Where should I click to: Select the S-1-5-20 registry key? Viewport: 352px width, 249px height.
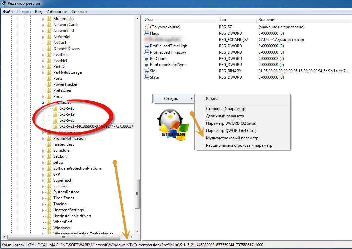(67, 120)
